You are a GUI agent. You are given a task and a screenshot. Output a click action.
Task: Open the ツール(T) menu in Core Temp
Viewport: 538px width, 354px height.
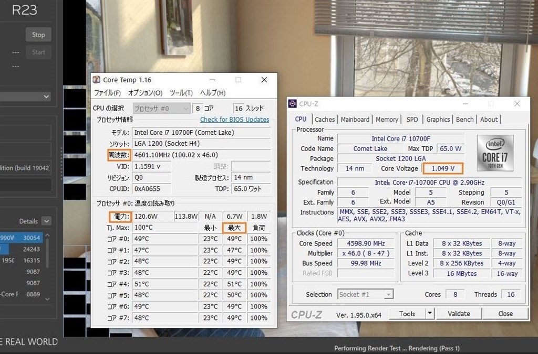coord(181,93)
